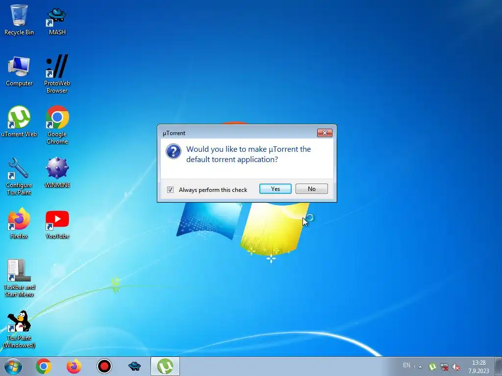Launch Chrome from the taskbar
Viewport: 502px width, 376px height.
44,366
